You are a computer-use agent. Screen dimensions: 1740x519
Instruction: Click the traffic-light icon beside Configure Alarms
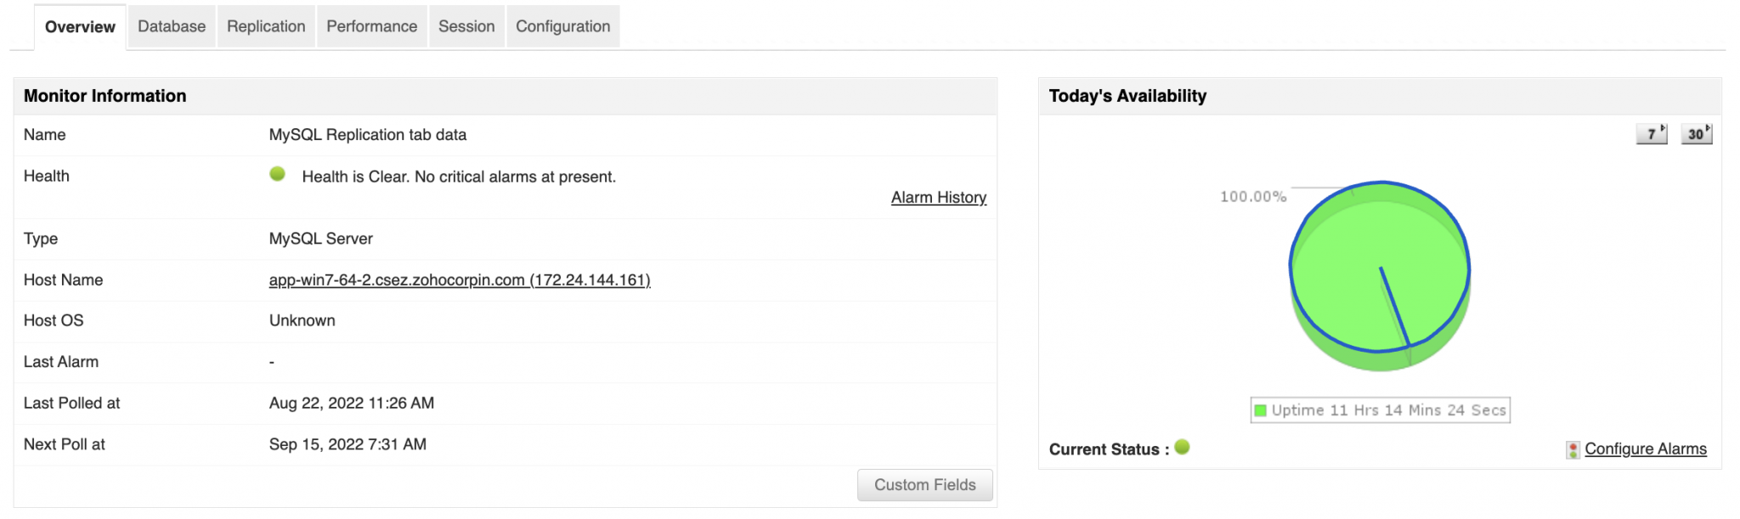(x=1573, y=449)
